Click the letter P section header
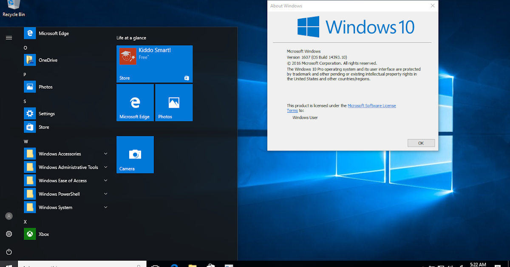 tap(25, 75)
